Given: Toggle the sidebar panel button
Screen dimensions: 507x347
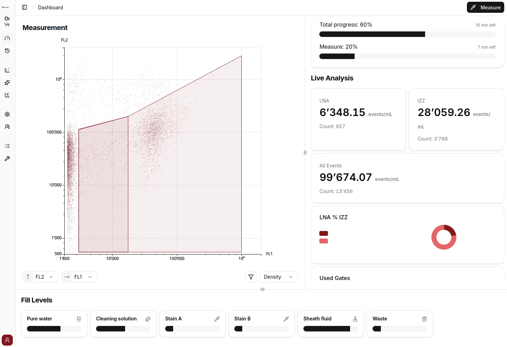Looking at the screenshot, I should pos(25,7).
